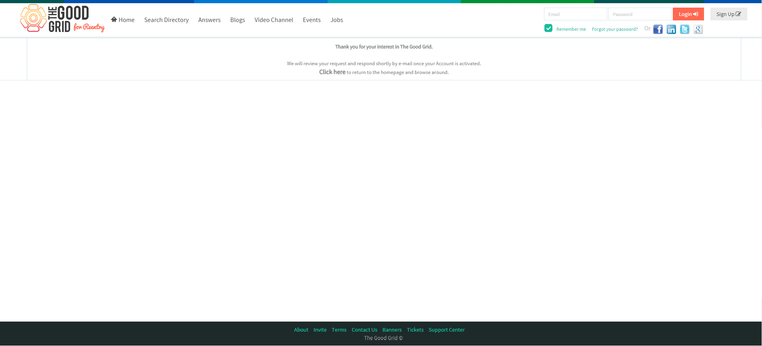Open the Invite footer link
The height and width of the screenshot is (346, 762).
[320, 330]
